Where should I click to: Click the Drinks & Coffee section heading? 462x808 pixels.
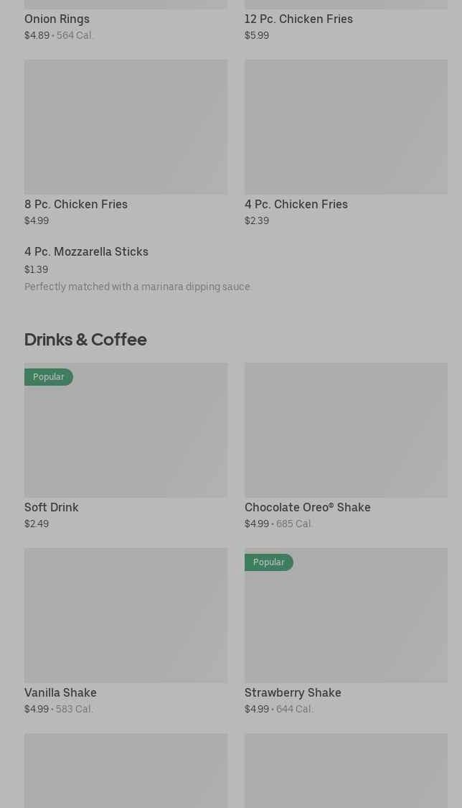coord(85,339)
